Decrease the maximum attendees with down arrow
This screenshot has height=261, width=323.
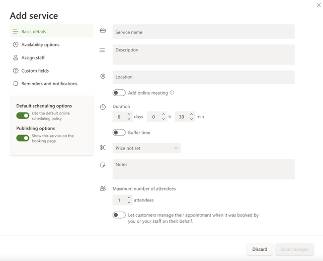[129, 203]
